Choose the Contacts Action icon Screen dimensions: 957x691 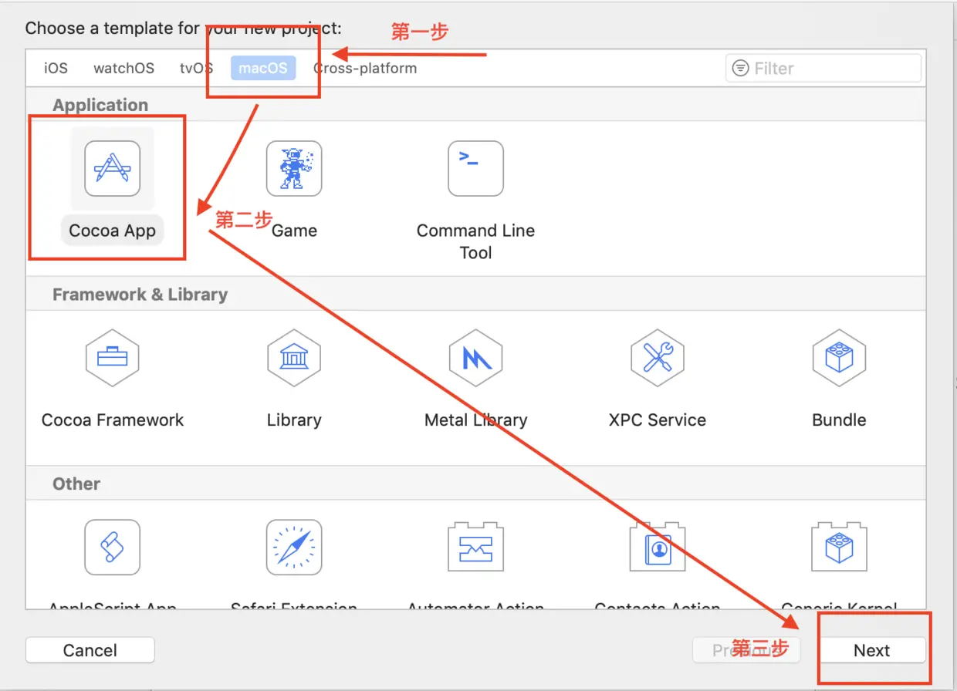pyautogui.click(x=658, y=547)
